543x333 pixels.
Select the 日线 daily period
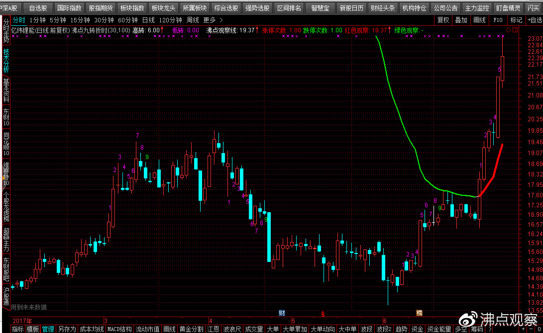click(148, 20)
